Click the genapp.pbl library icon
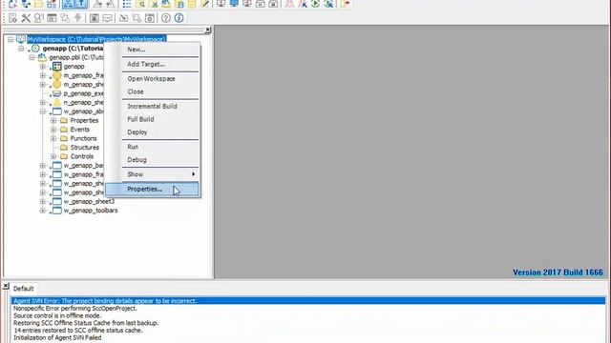The height and width of the screenshot is (343, 611). pos(42,57)
